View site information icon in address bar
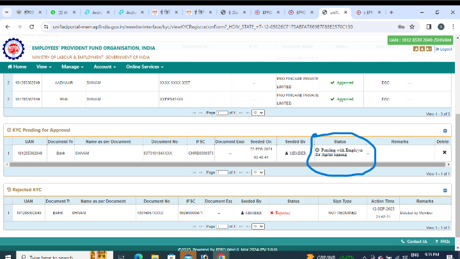 pyautogui.click(x=46, y=27)
